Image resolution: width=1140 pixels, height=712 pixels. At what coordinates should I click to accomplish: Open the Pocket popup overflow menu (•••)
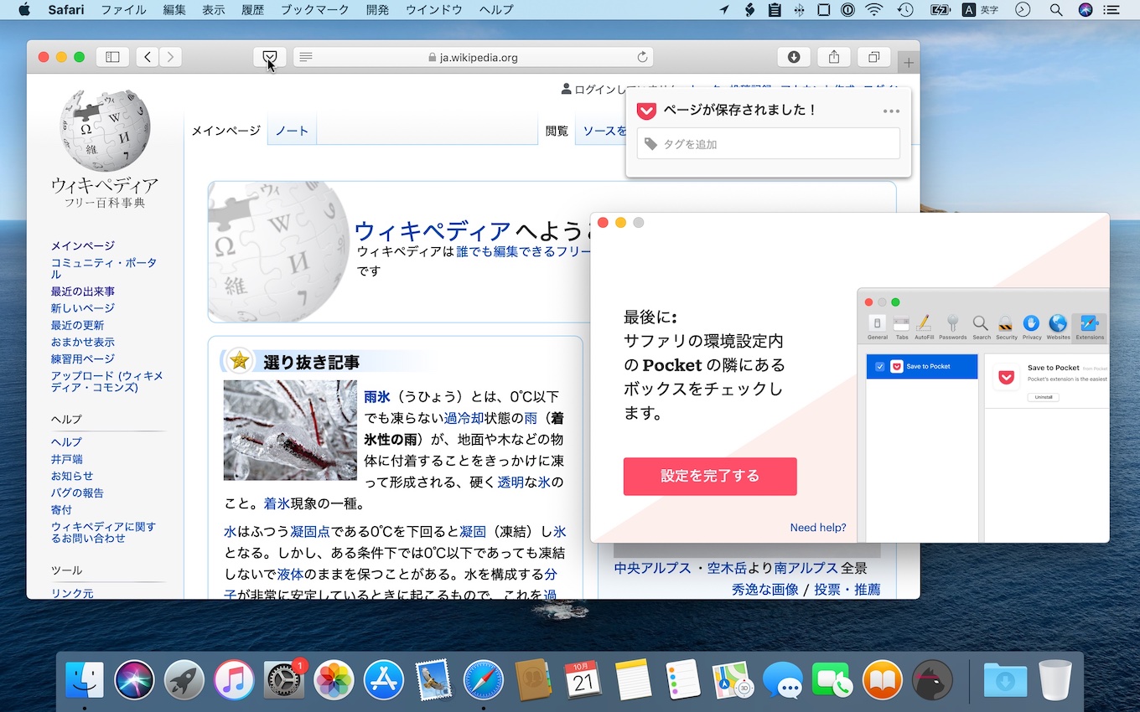(x=890, y=110)
